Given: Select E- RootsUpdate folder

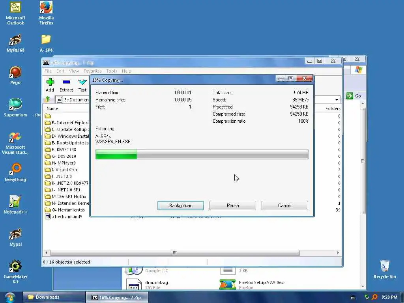Looking at the screenshot, I should click(x=67, y=143).
